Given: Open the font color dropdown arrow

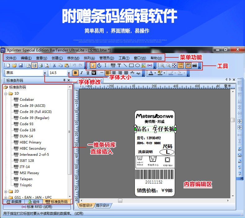Looking at the screenshot, I should pyautogui.click(x=155, y=73).
